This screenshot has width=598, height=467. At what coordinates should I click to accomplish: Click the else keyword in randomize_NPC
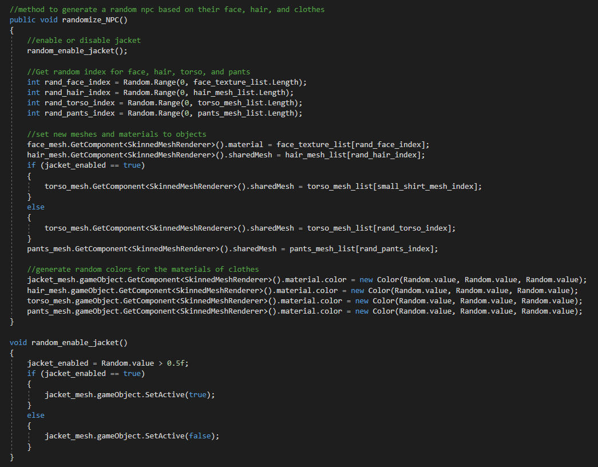click(35, 207)
